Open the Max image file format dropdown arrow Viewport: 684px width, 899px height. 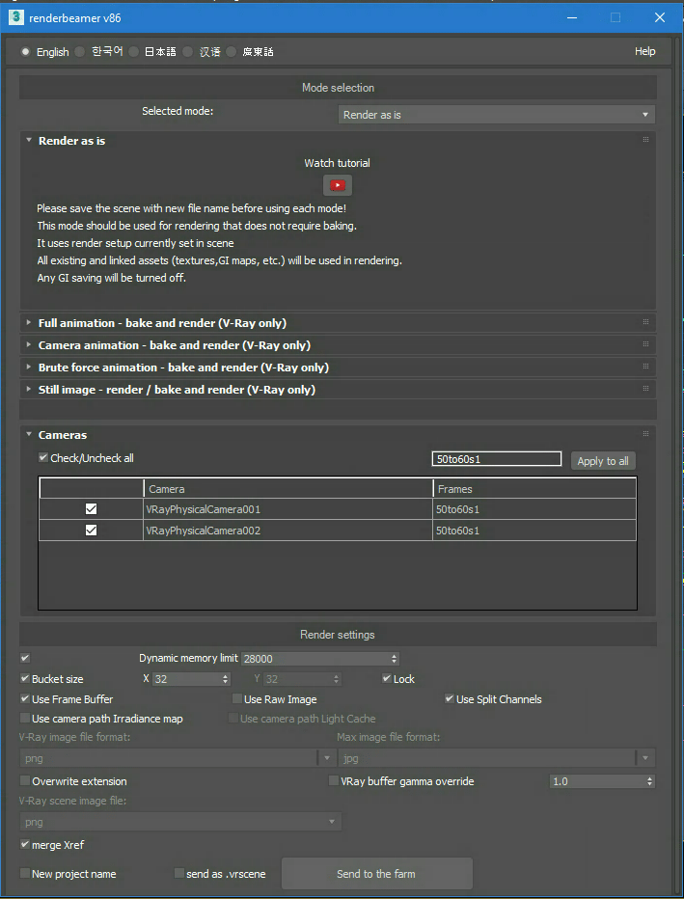[645, 758]
